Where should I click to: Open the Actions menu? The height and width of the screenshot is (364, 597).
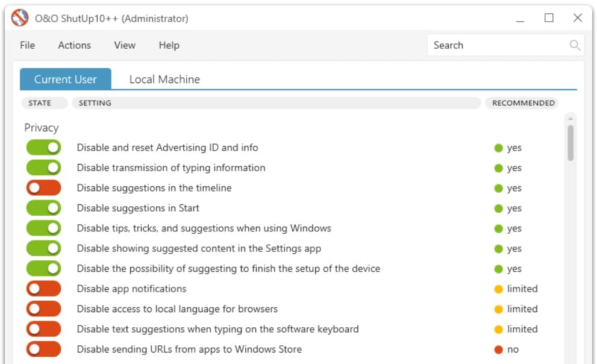pos(74,45)
